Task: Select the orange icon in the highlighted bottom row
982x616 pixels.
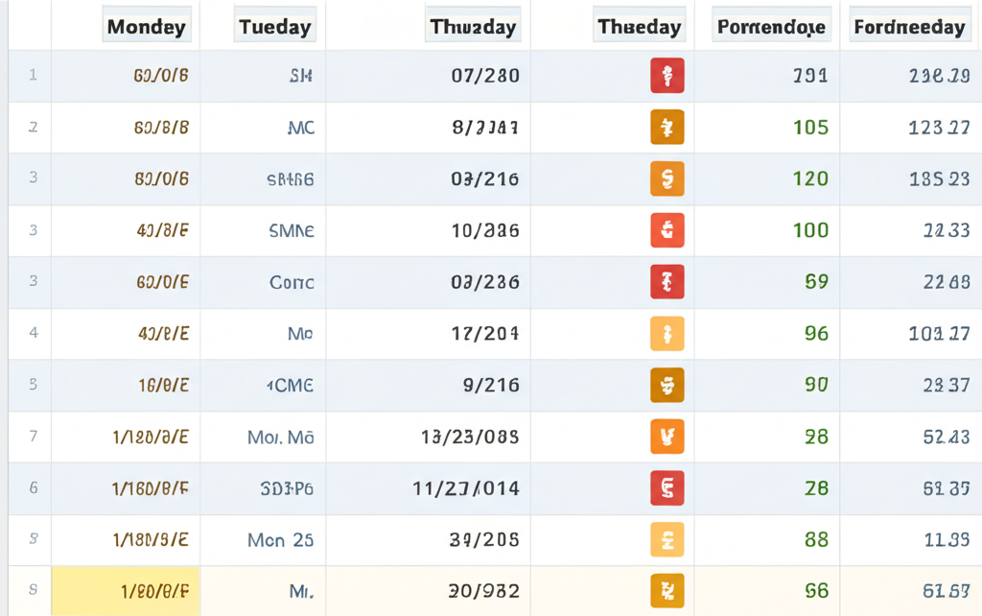Action: (x=666, y=591)
